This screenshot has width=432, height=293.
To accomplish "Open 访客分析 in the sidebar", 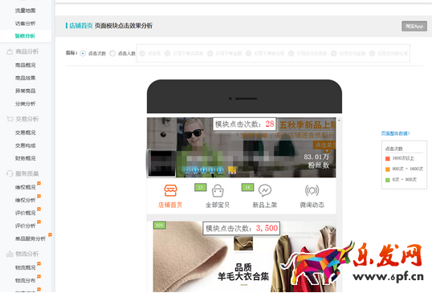I will coord(26,23).
